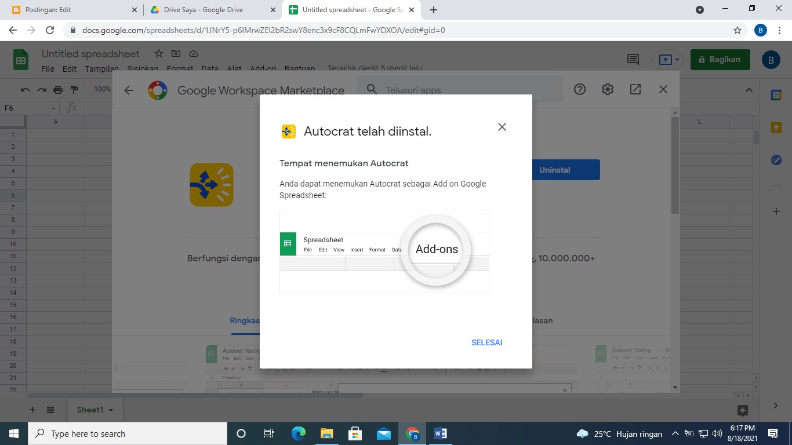Click the Print icon
This screenshot has width=792, height=445.
(57, 90)
